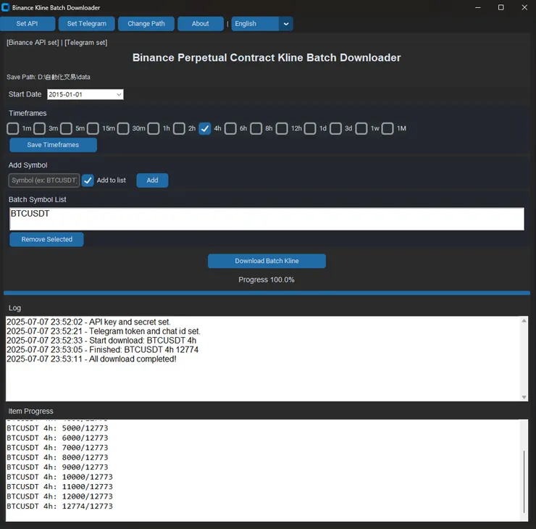Enable the 5m timeframe checkbox
The width and height of the screenshot is (536, 529).
(x=67, y=128)
